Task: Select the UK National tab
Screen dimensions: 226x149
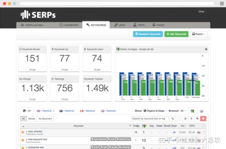Action: pos(108,111)
